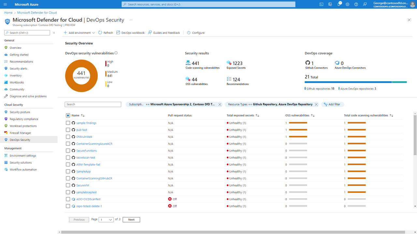Screen dimensions: 417x234
Task: Click the Next pagination button
Action: (x=131, y=219)
